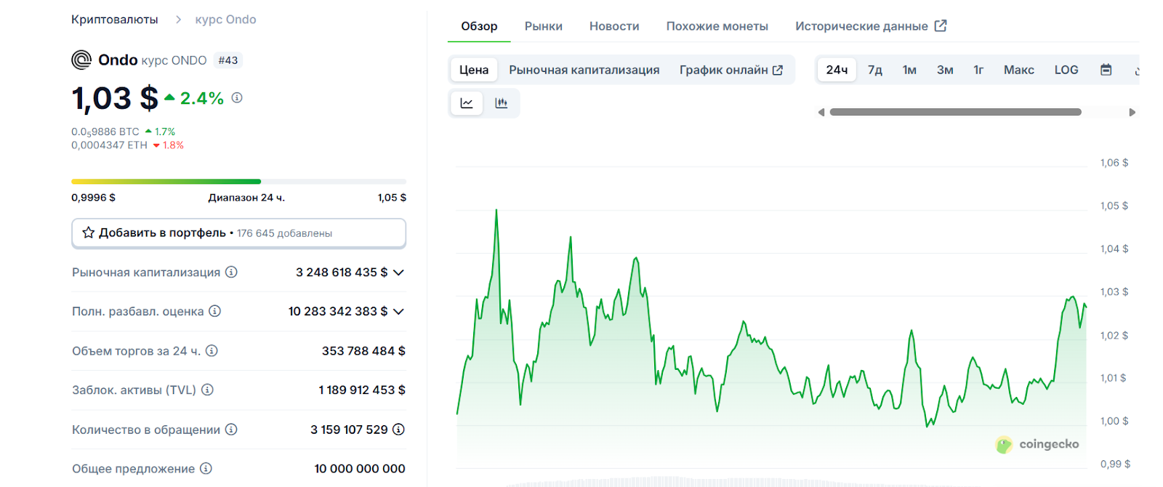Click the 0,9996 $ range low value
Image resolution: width=1163 pixels, height=487 pixels.
(x=93, y=198)
